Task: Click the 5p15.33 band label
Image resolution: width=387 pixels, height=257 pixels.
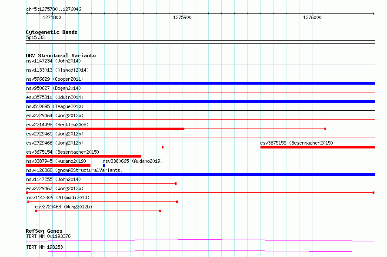Action: [35, 37]
